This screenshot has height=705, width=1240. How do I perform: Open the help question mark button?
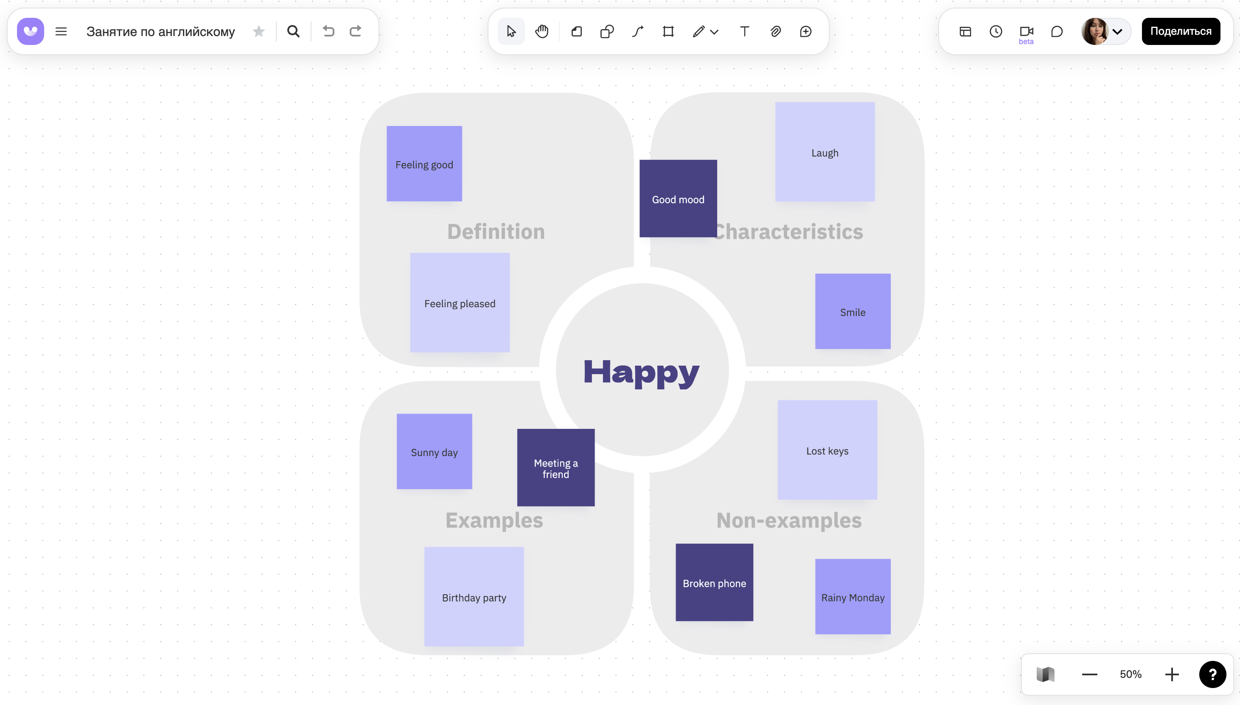pyautogui.click(x=1212, y=674)
